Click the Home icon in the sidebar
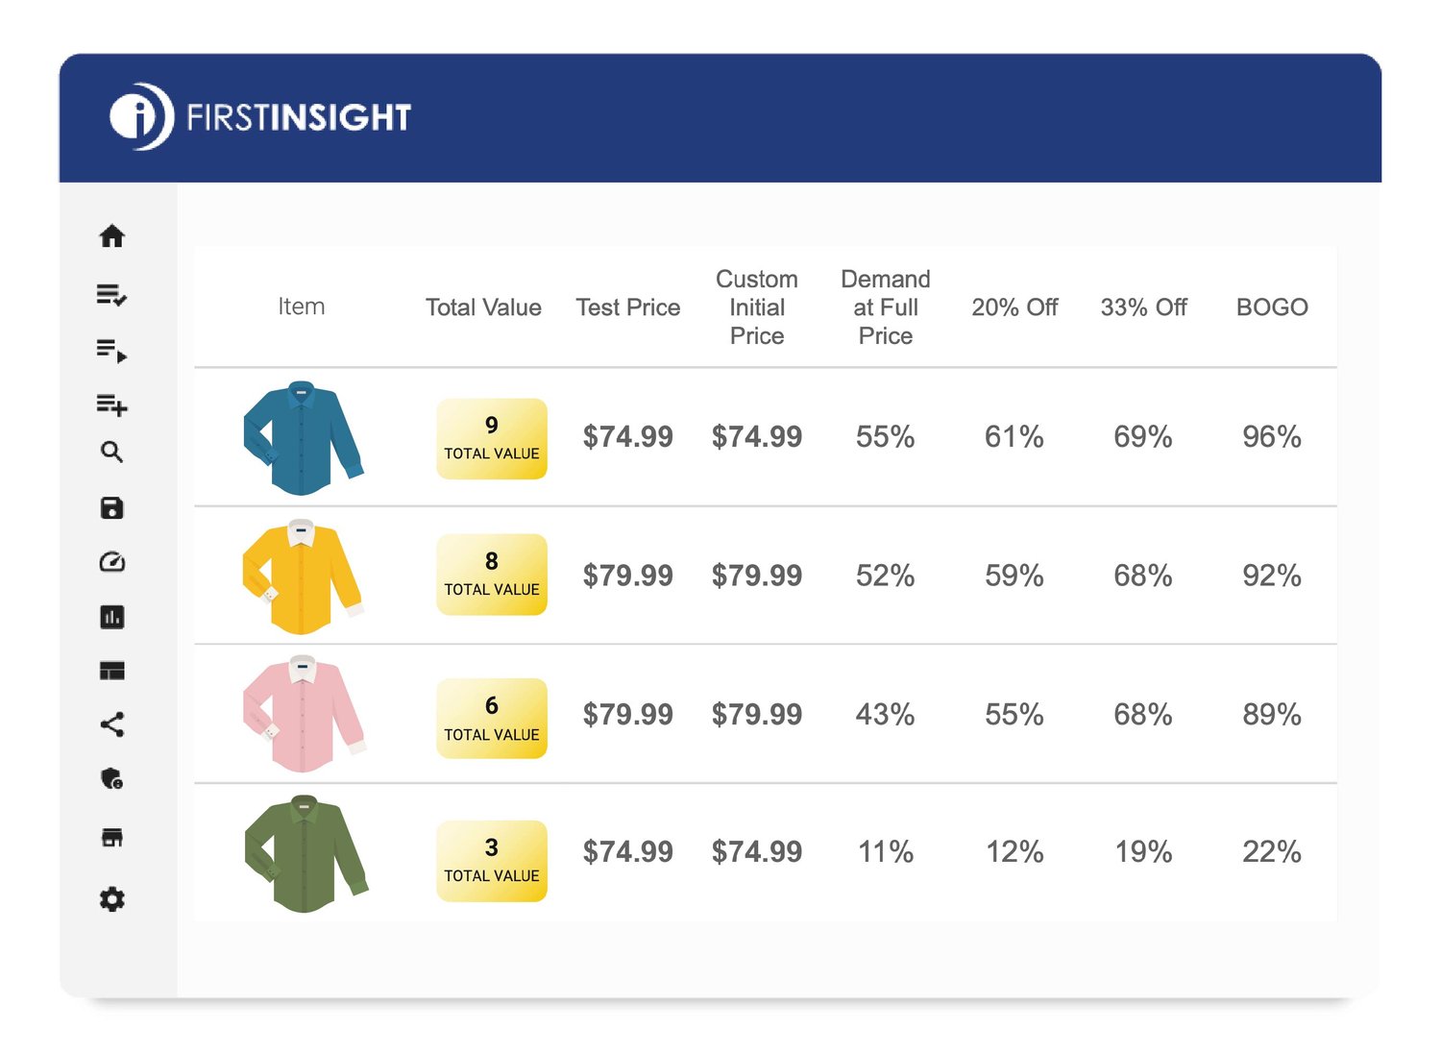1441x1054 pixels. pyautogui.click(x=113, y=236)
